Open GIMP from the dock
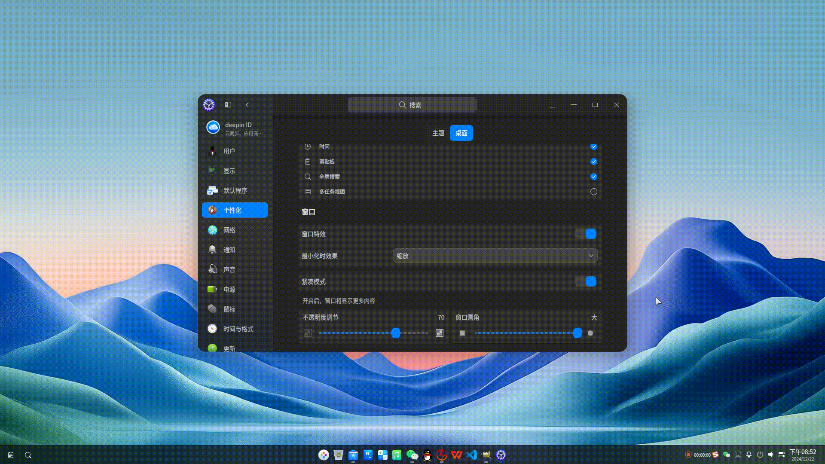Viewport: 825px width, 464px height. coord(486,455)
